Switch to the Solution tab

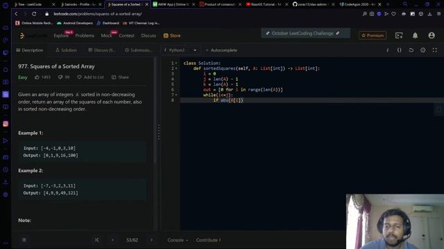click(x=66, y=50)
